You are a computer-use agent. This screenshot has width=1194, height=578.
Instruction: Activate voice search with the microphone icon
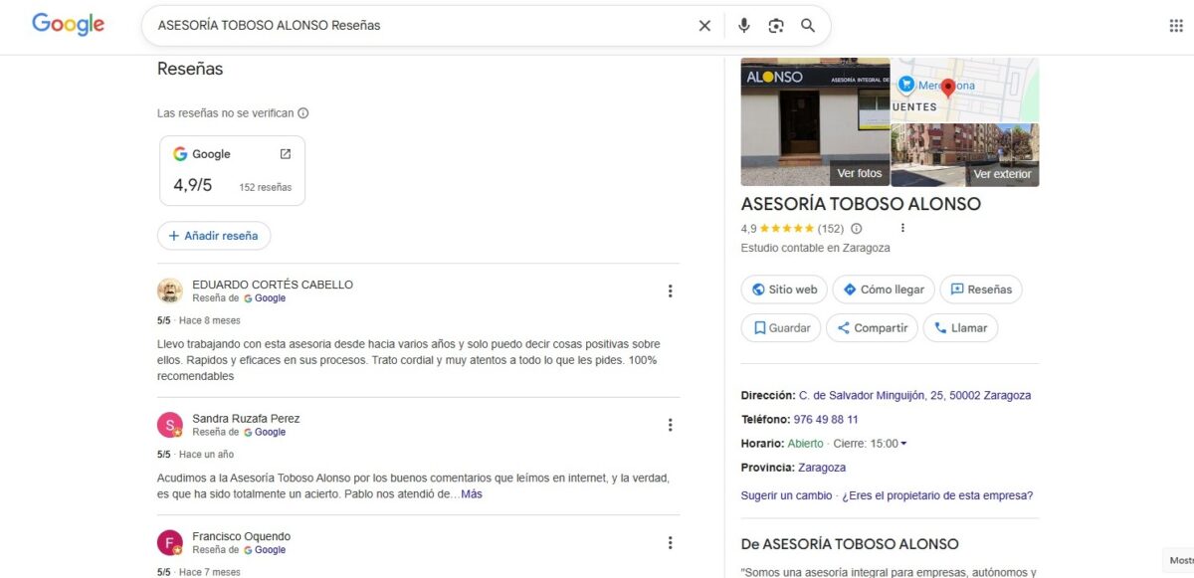[x=743, y=25]
